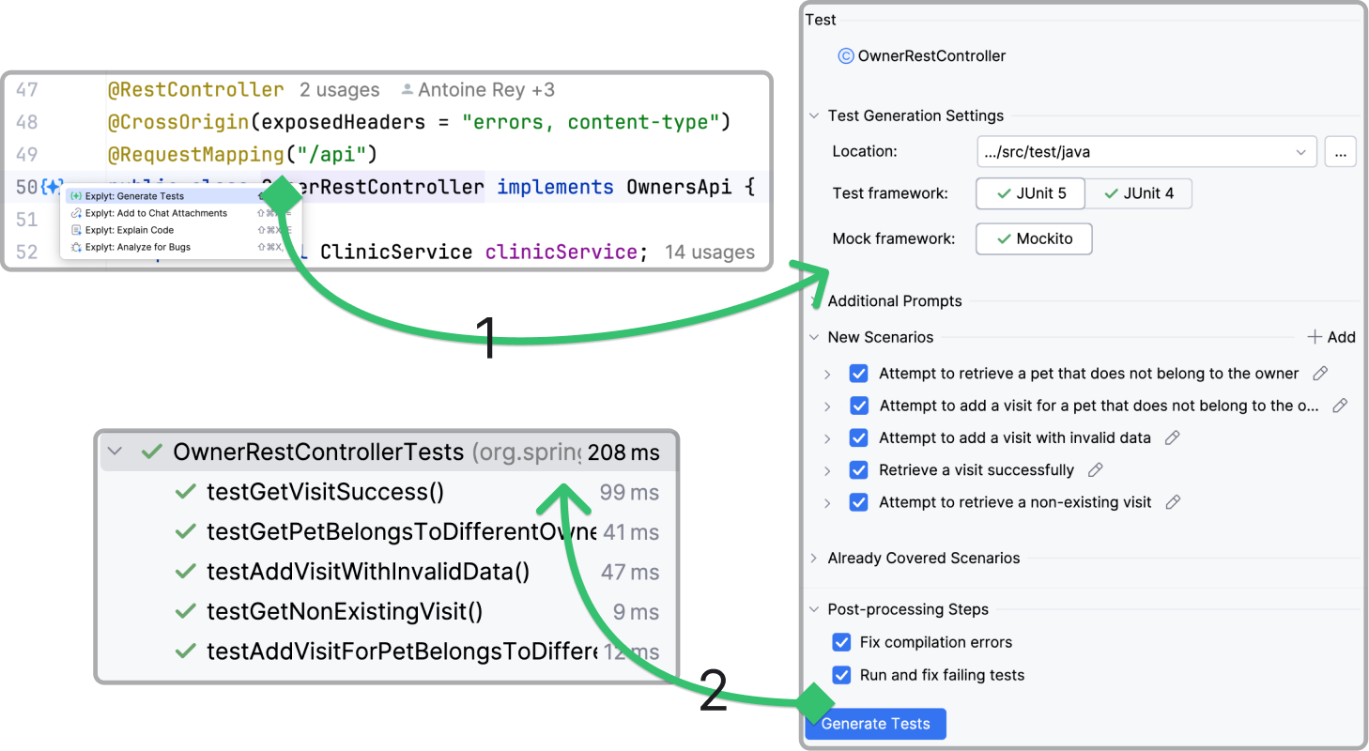Expand 'Retrieve a visit successfully' scenario details

tap(827, 470)
